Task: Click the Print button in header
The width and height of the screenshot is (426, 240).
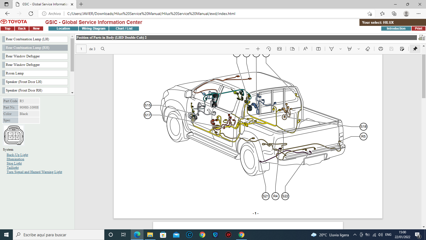Action: pyautogui.click(x=419, y=29)
